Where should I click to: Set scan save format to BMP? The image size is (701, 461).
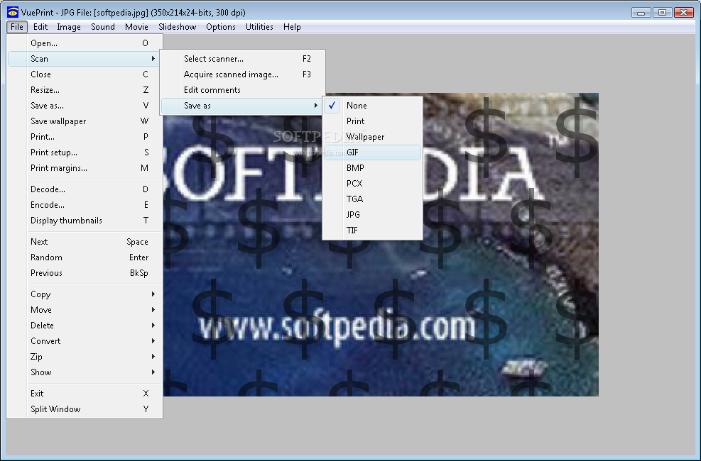pyautogui.click(x=372, y=168)
